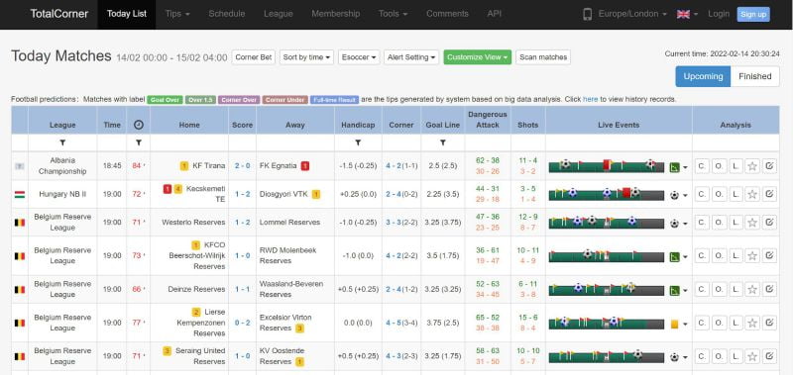Click the Hungary flag for NB II

click(20, 194)
